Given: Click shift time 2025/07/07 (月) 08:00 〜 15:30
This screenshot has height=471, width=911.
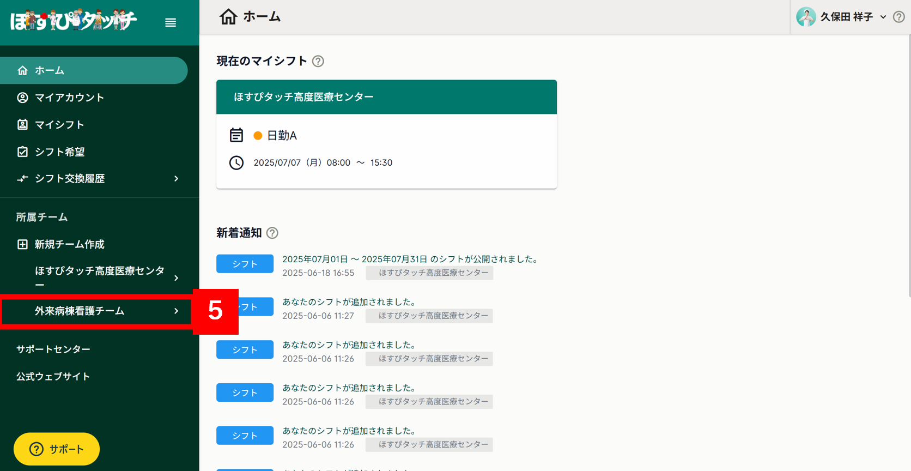Looking at the screenshot, I should [x=323, y=162].
